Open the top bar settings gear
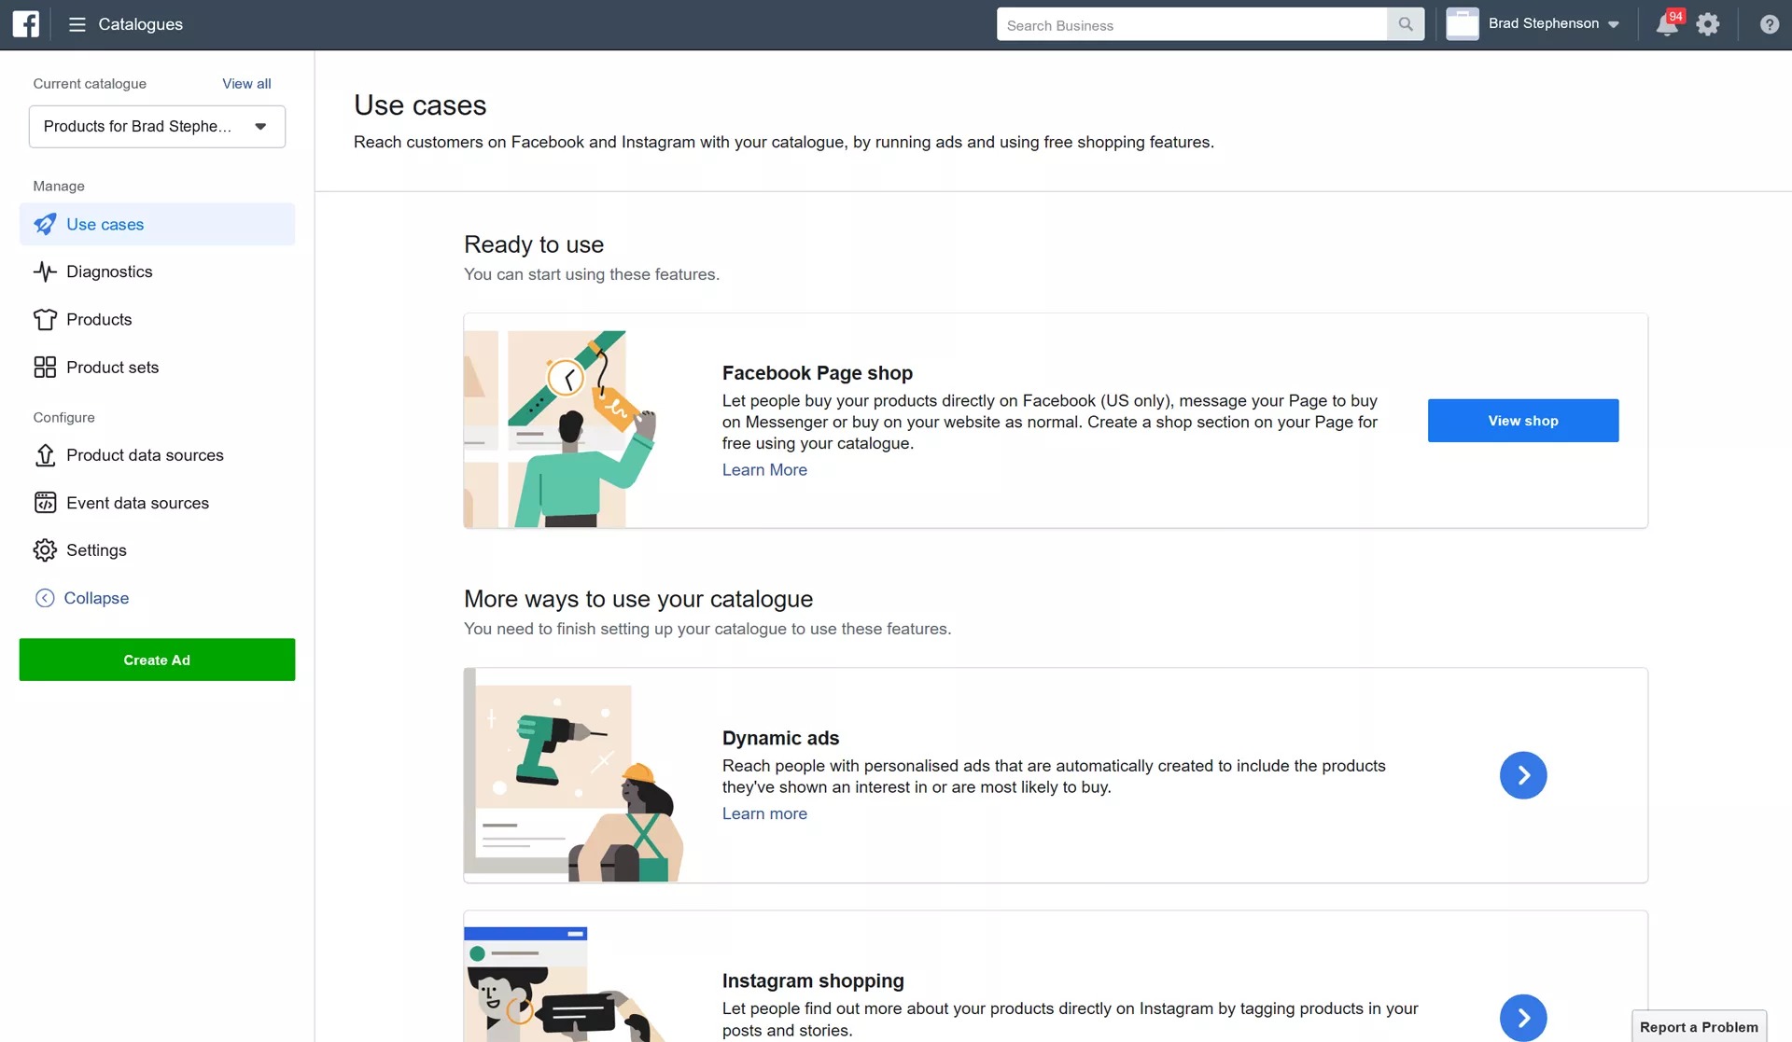This screenshot has height=1042, width=1792. tap(1708, 24)
